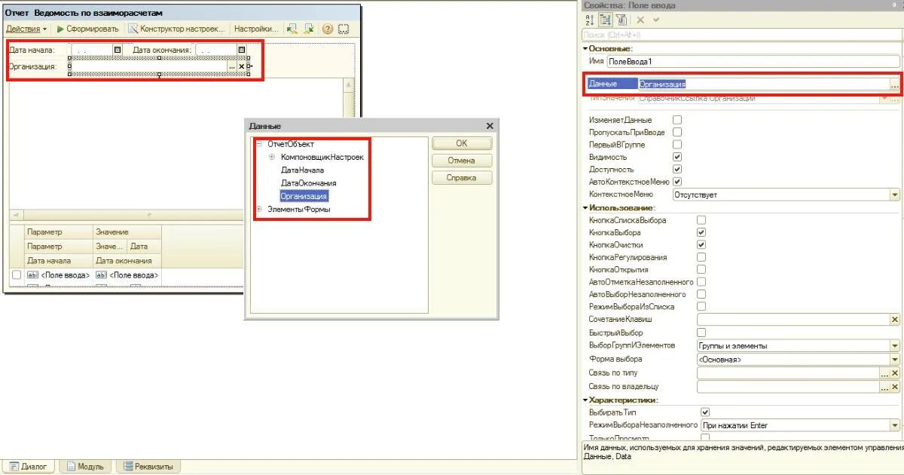The image size is (904, 475).
Task: Click OK in Данные dialog
Action: [462, 143]
